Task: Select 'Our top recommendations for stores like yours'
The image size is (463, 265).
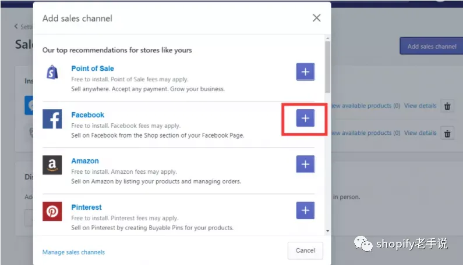Action: 117,50
